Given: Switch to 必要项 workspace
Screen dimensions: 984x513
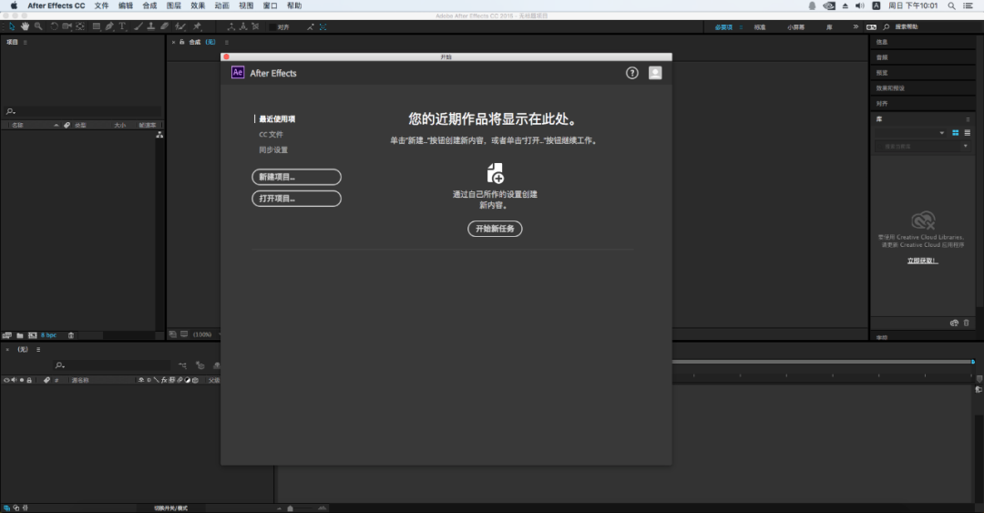Looking at the screenshot, I should pyautogui.click(x=723, y=27).
